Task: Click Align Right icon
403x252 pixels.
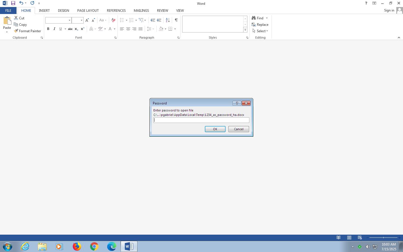Action: 134,29
